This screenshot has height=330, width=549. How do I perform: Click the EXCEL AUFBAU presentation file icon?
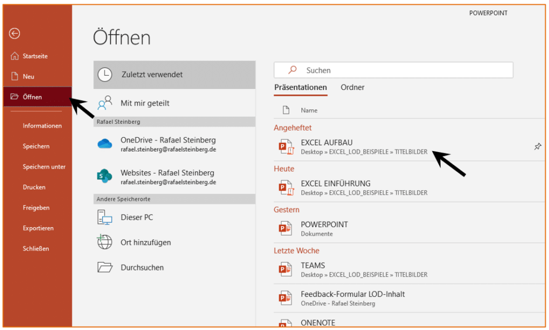(286, 147)
